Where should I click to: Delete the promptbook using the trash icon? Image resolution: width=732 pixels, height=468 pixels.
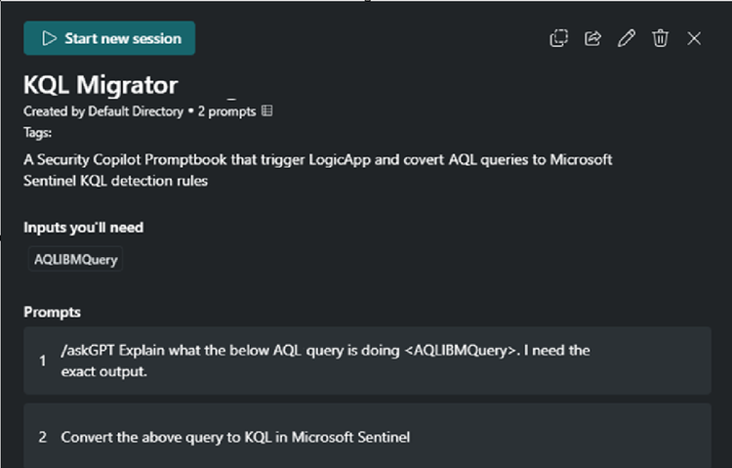[x=661, y=38]
